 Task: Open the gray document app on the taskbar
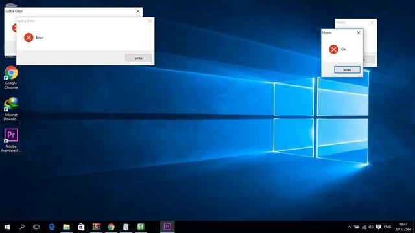[x=126, y=227]
